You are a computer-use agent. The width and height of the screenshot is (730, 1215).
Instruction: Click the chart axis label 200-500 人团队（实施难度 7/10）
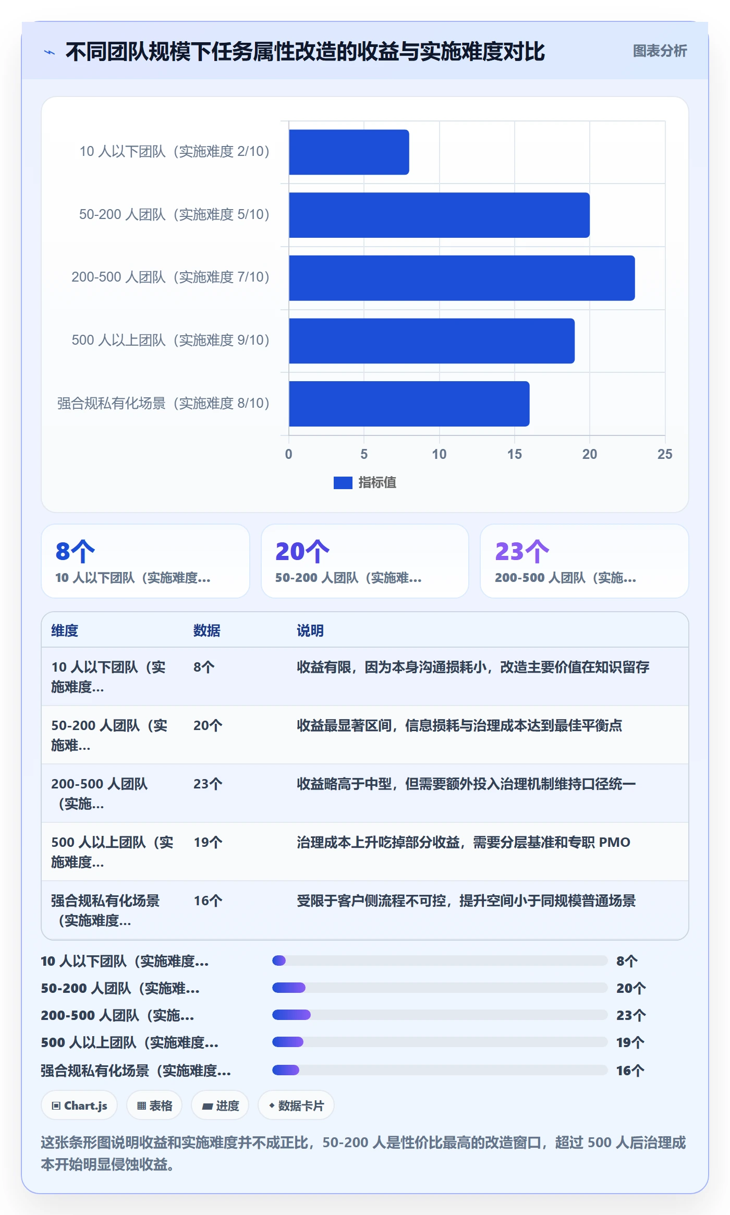click(171, 277)
